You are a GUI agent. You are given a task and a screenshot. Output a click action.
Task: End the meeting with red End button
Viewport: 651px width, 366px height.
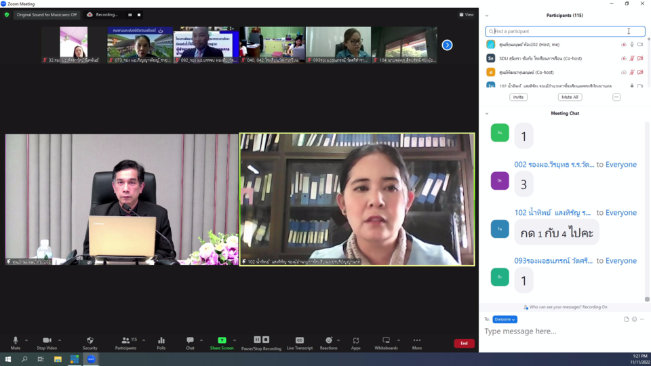click(464, 343)
